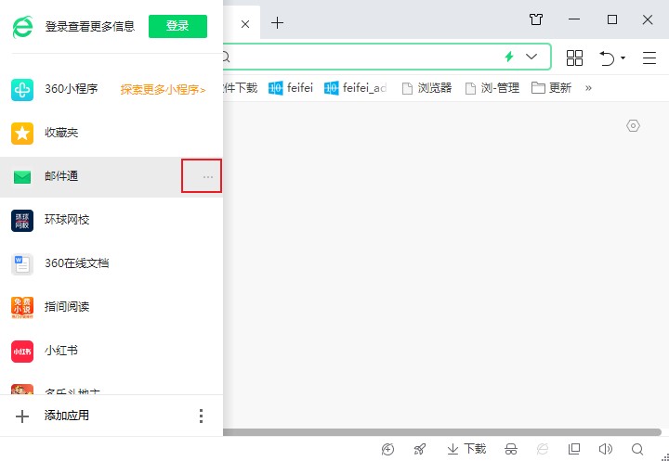Viewport: 669px width, 461px height.
Task: Click 探索更多小程序 link
Action: click(x=163, y=90)
